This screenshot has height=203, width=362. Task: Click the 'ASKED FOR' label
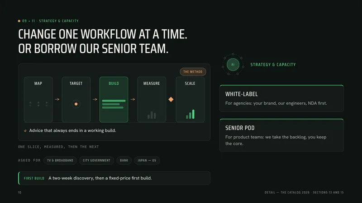[x=29, y=160]
